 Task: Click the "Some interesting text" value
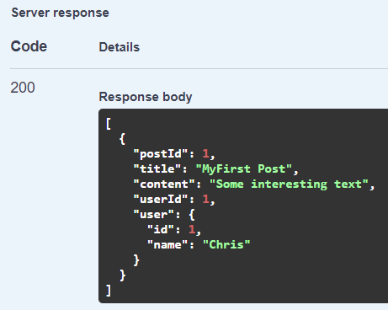click(x=289, y=184)
